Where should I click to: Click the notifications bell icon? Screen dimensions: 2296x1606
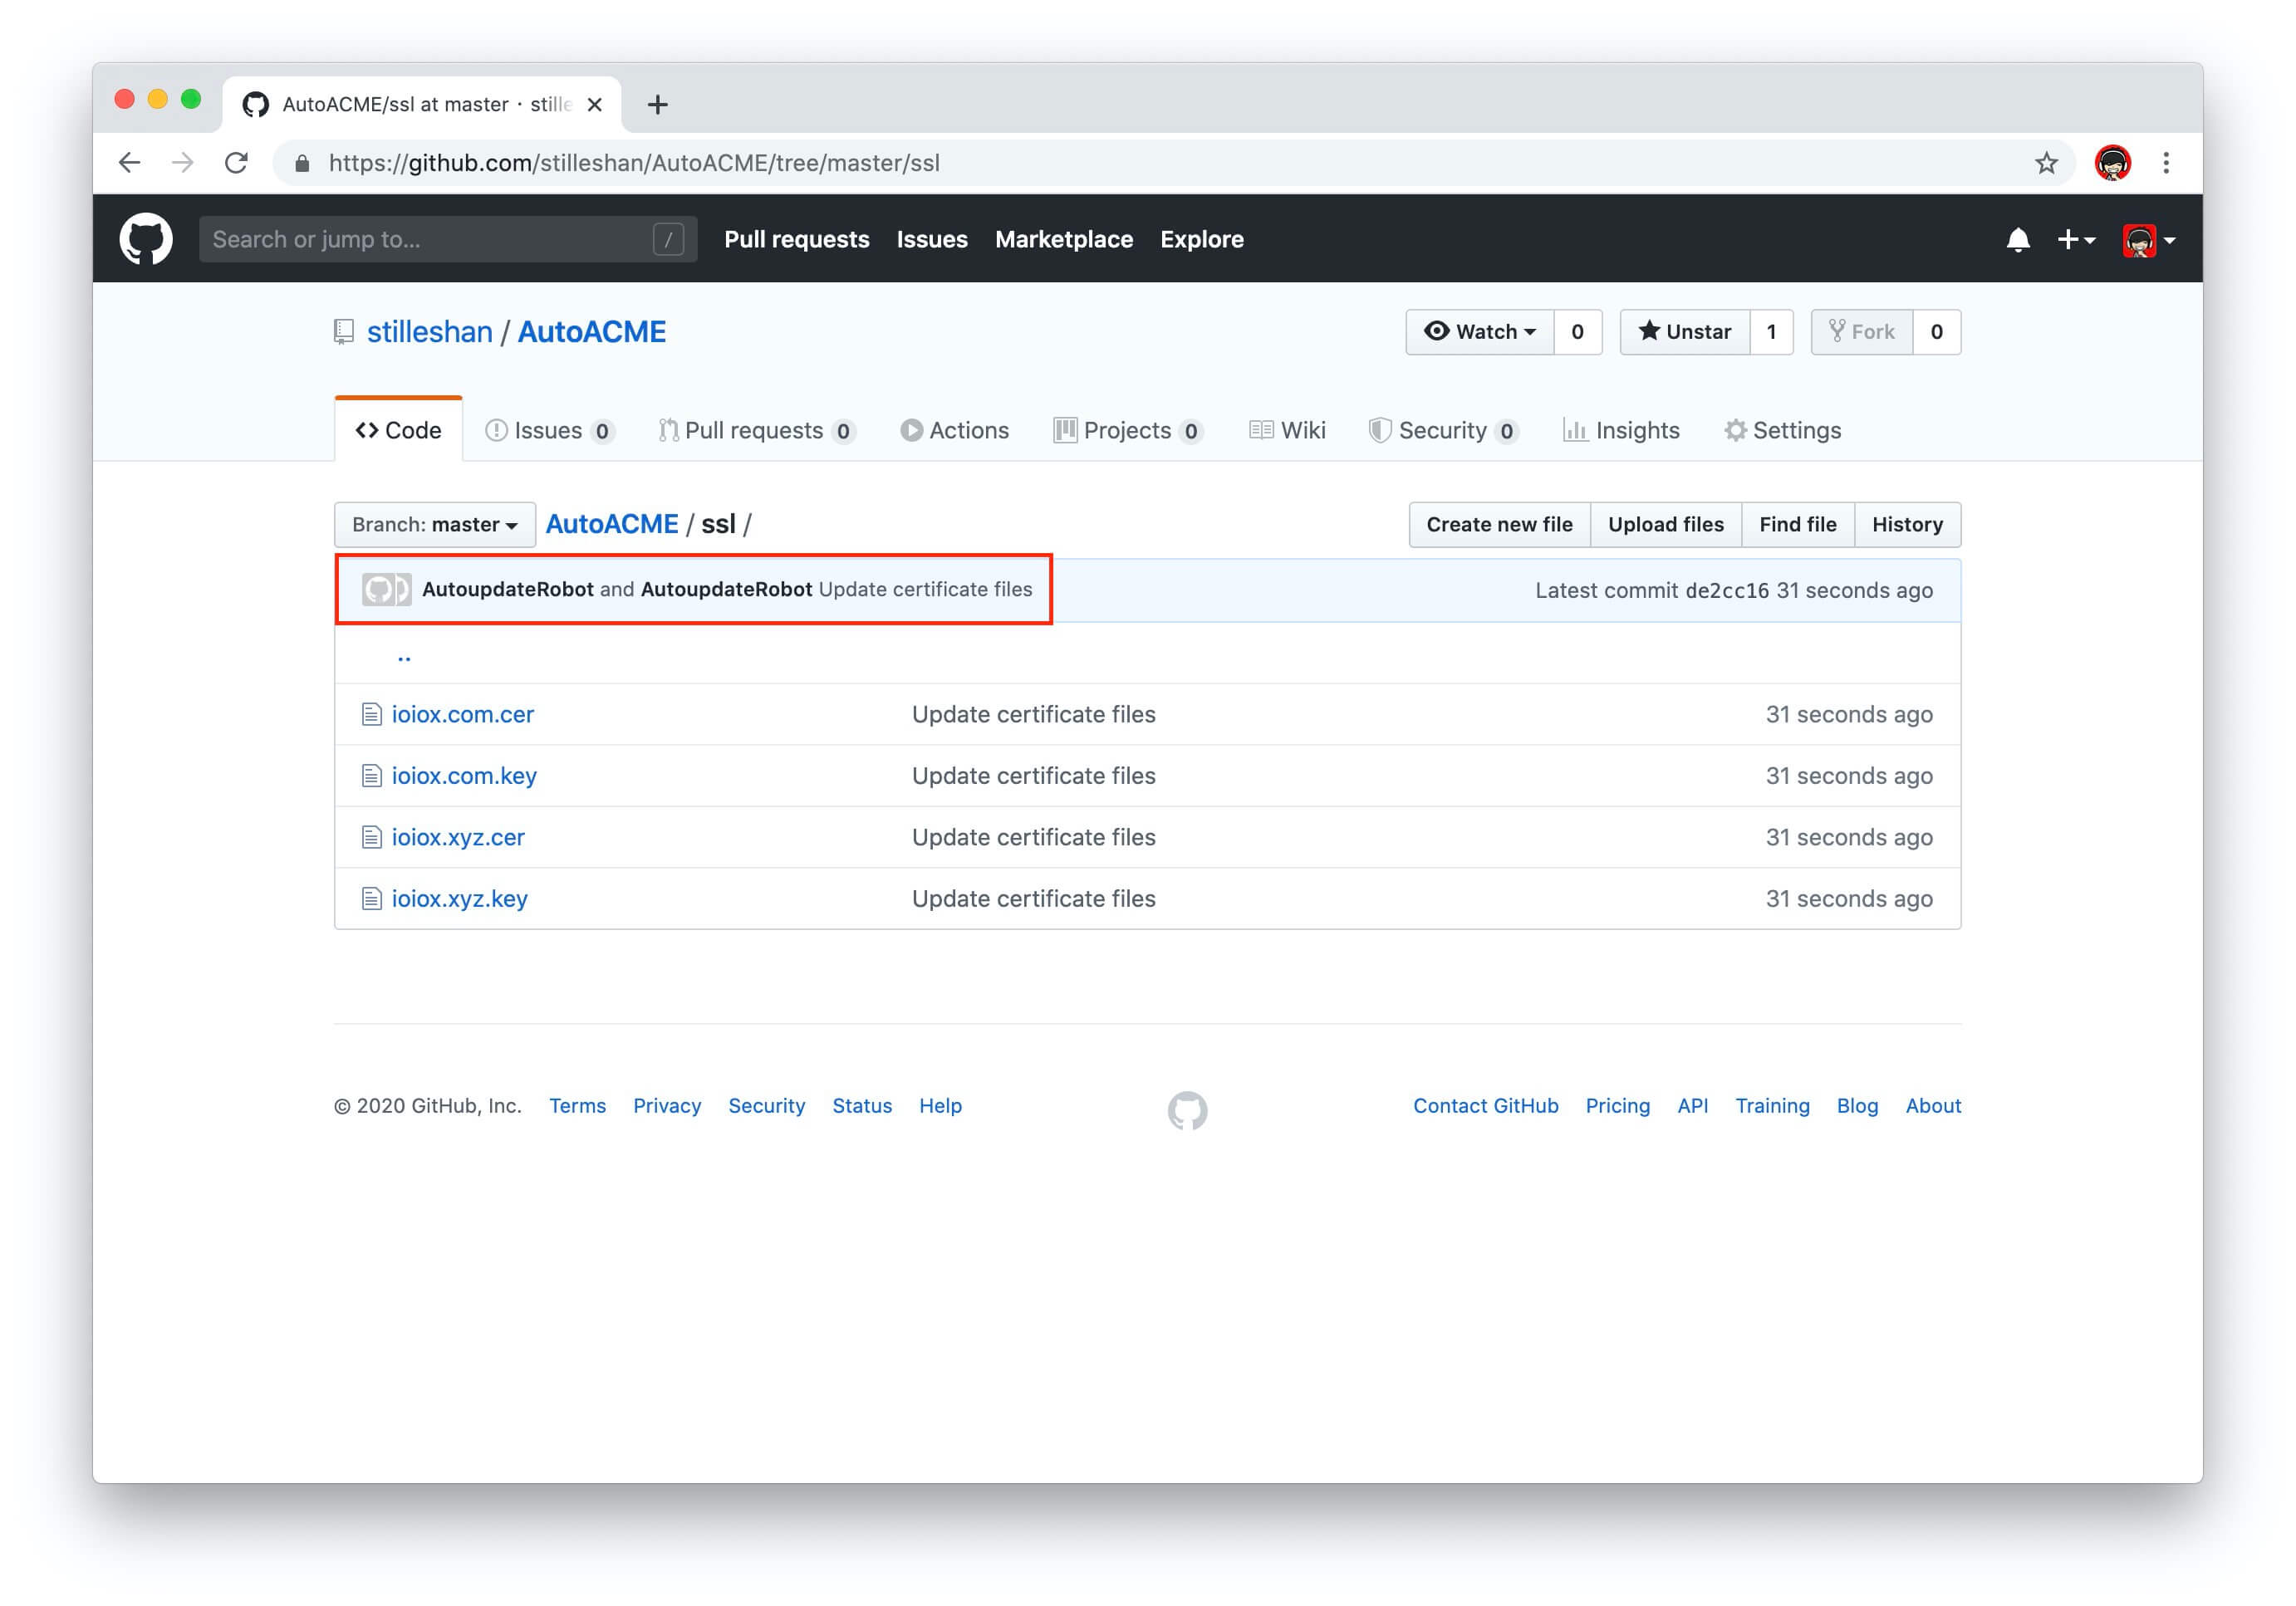tap(2017, 240)
